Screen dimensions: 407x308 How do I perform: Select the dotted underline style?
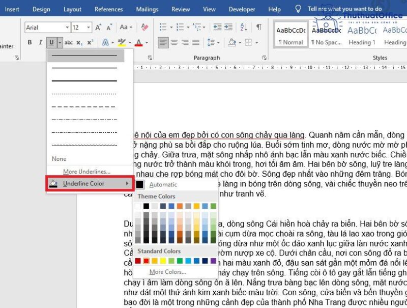pyautogui.click(x=84, y=94)
